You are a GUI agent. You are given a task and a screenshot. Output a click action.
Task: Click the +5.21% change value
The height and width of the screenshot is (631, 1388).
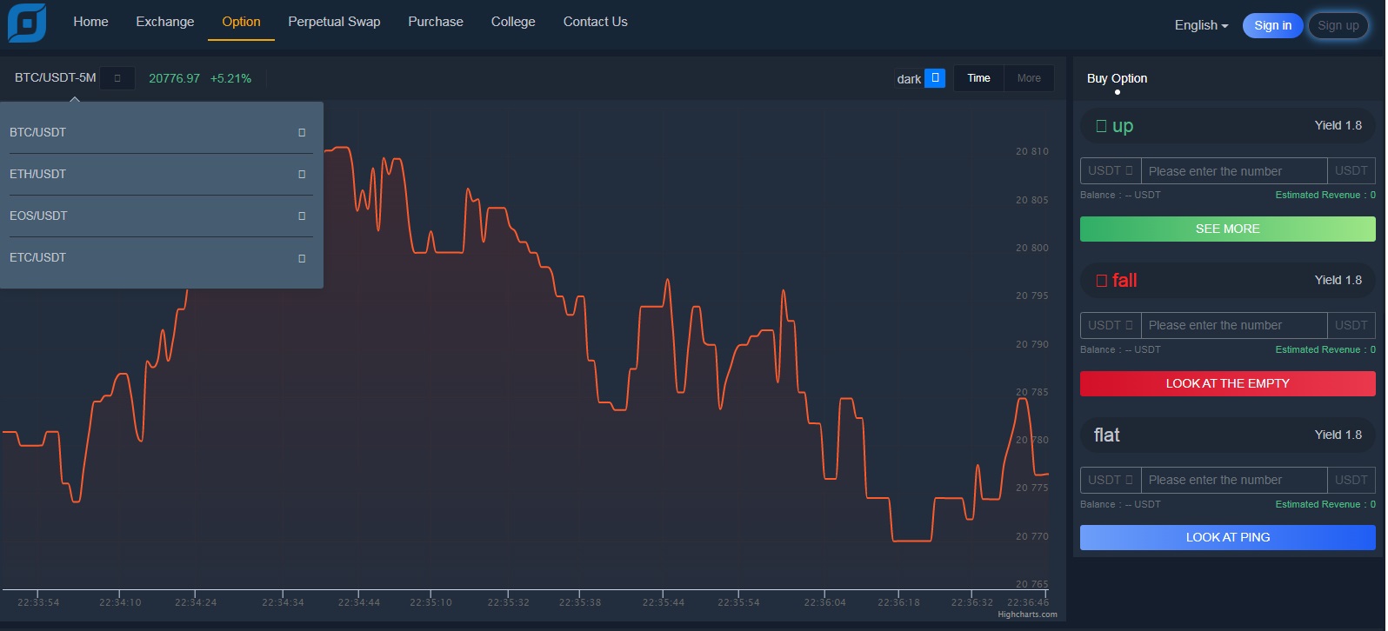[x=230, y=78]
